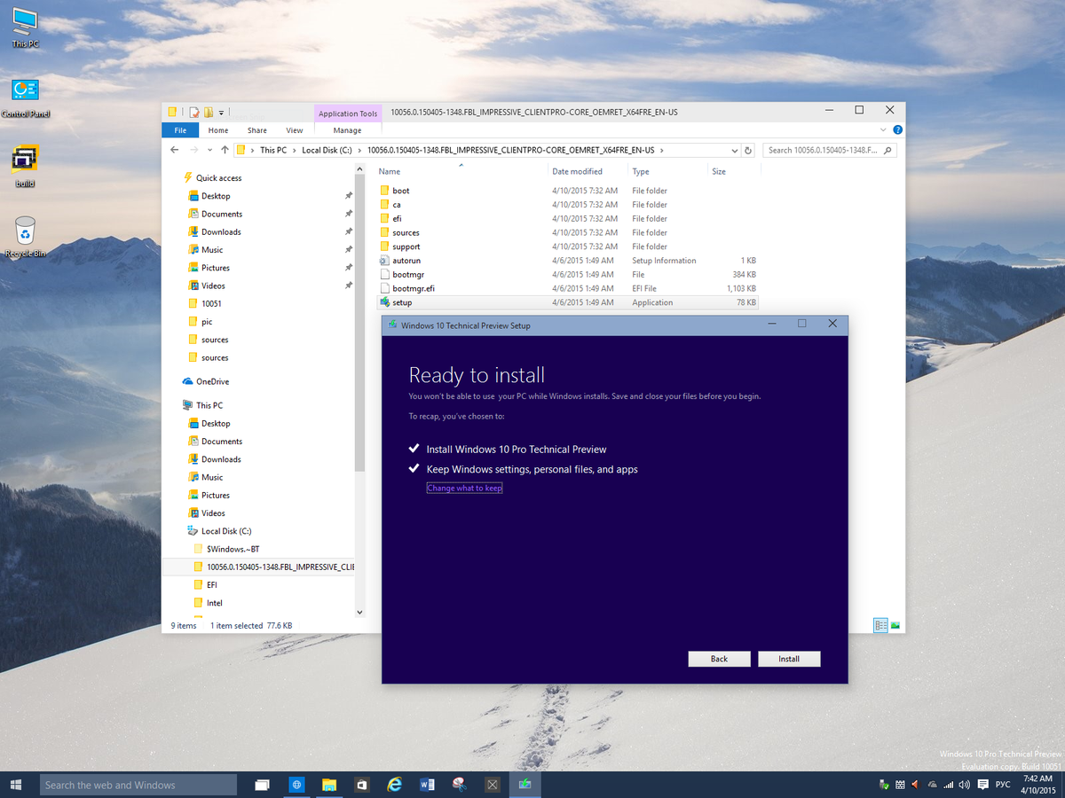Expand chevron after Local Disk (C:) breadcrumb
Viewport: 1065px width, 798px height.
coord(359,151)
